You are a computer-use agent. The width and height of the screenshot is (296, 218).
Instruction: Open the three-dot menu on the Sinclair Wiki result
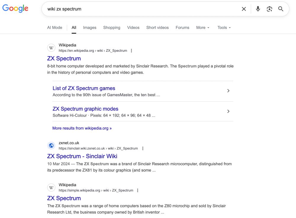tap(143, 148)
